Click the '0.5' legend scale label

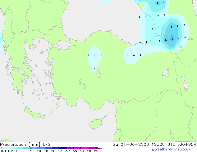(11, 151)
